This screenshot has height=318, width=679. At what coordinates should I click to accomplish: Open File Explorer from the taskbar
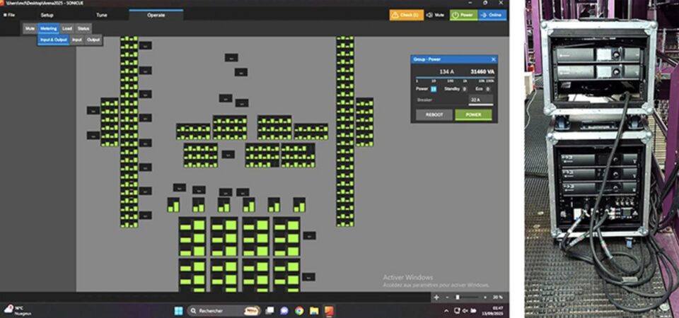click(x=314, y=310)
